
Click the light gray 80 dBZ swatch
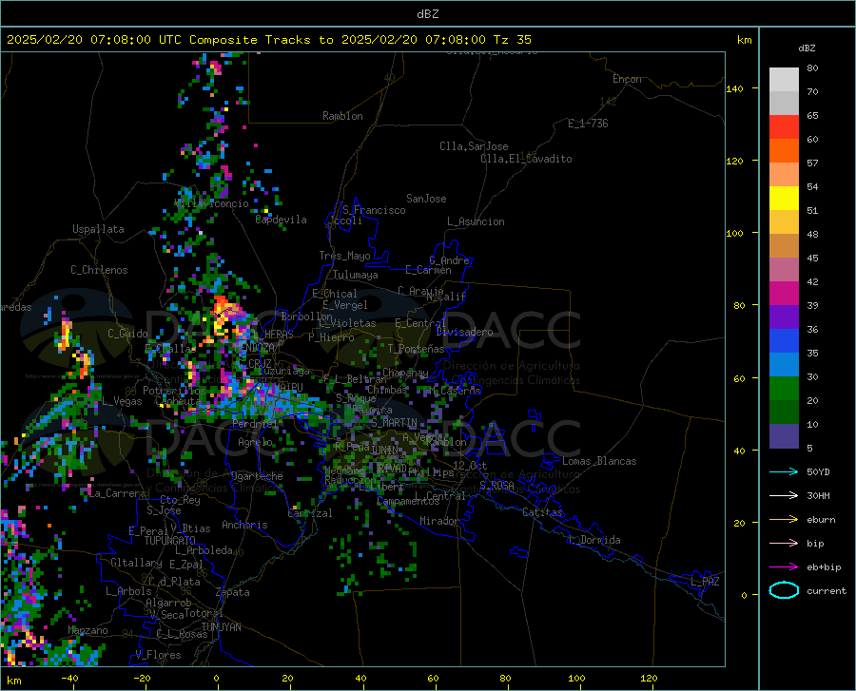784,80
